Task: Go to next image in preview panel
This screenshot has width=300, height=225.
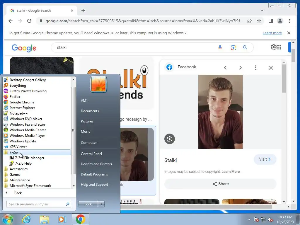Action: 241,68
